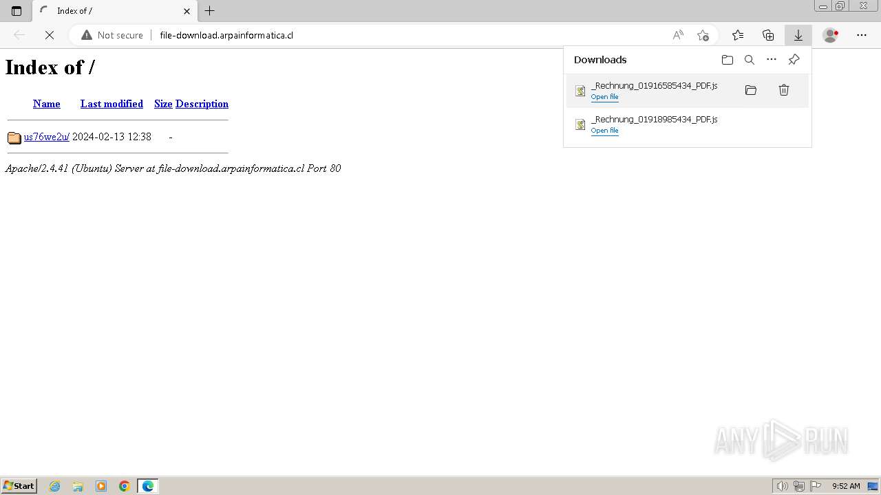Toggle Read aloud icon in address bar
Viewport: 881px width, 495px height.
(x=678, y=35)
